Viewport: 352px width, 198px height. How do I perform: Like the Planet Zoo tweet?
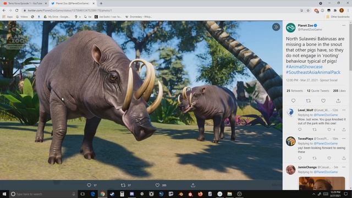323,101
